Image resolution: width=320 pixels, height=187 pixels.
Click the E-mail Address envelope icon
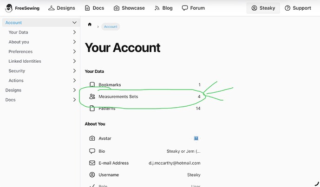[92, 163]
